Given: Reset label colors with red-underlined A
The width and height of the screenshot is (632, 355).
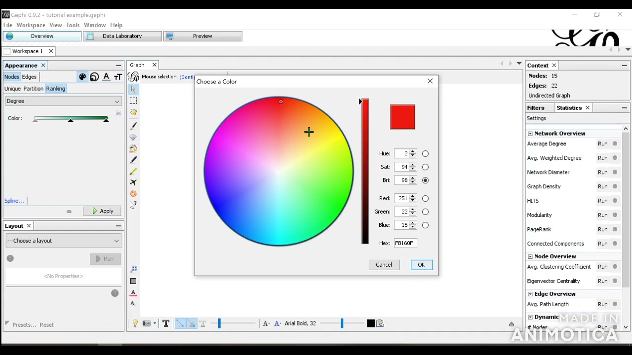Looking at the screenshot, I should (133, 292).
